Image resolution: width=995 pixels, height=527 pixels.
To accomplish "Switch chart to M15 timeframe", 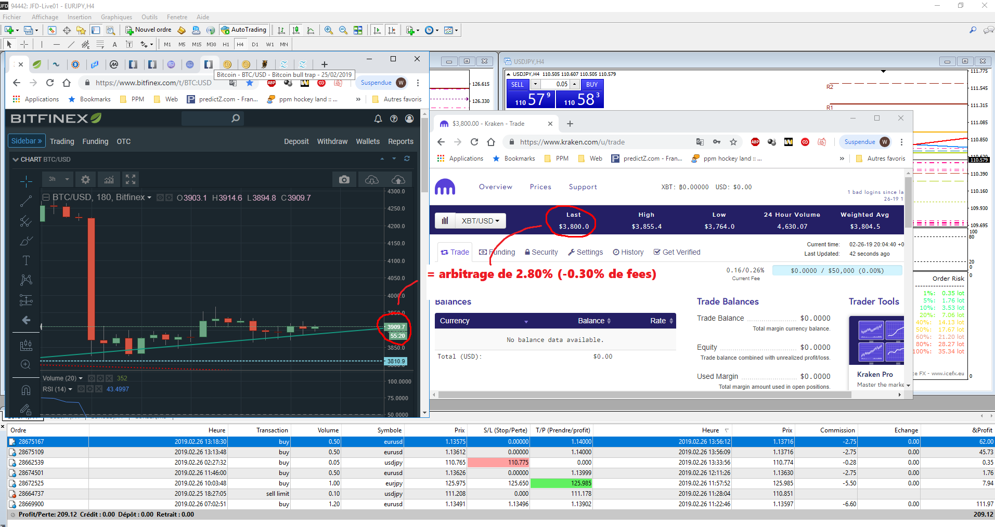I will click(197, 44).
